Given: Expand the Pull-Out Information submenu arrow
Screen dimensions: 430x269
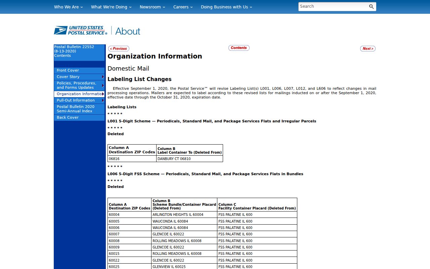Looking at the screenshot, I should click(103, 100).
